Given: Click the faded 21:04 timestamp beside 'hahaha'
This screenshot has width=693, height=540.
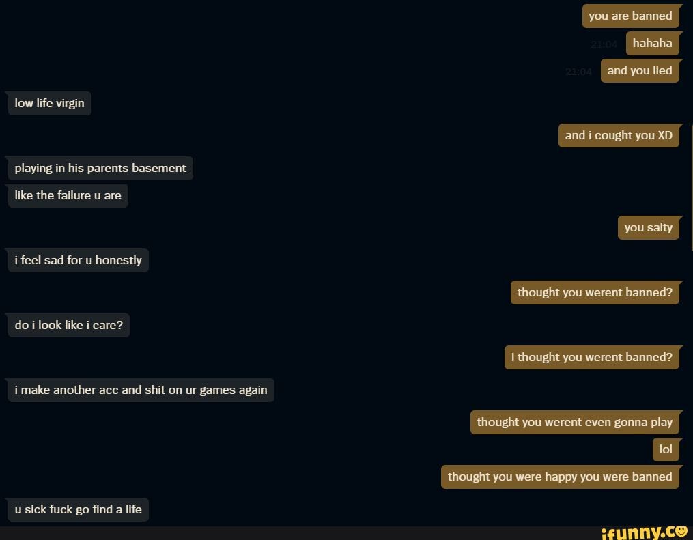Looking at the screenshot, I should point(604,44).
